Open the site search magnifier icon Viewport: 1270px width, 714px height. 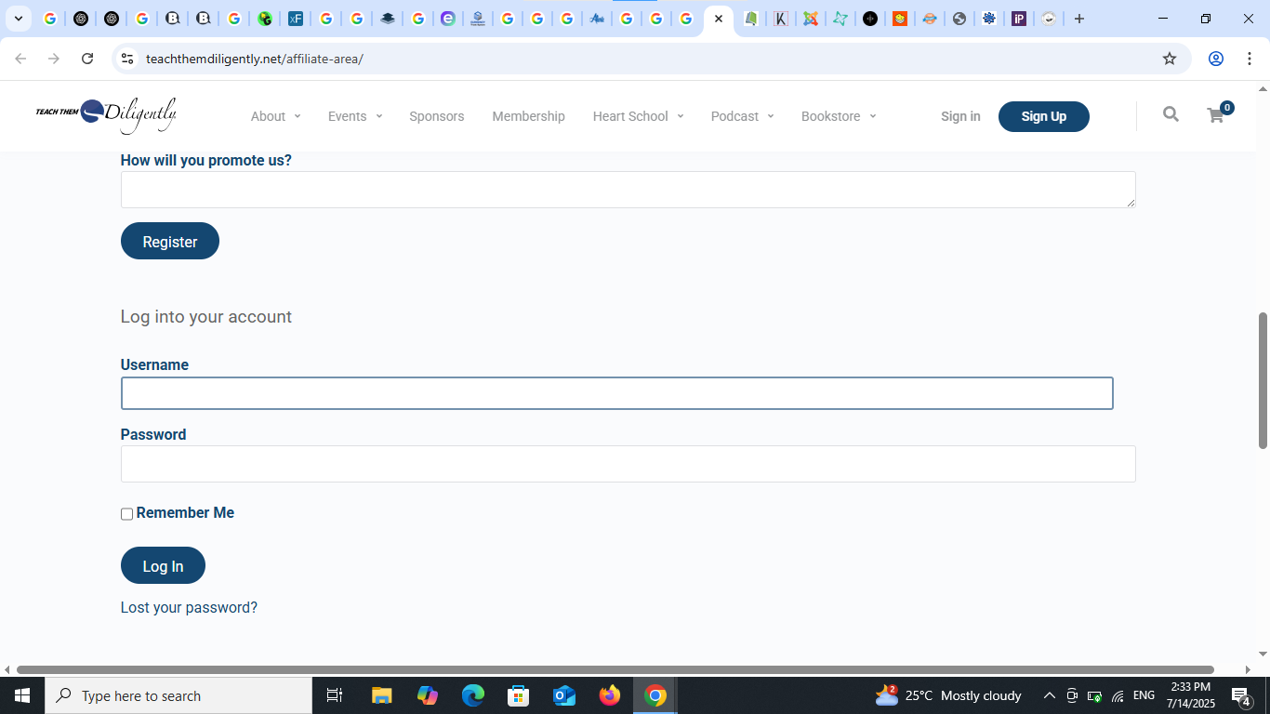(x=1171, y=114)
